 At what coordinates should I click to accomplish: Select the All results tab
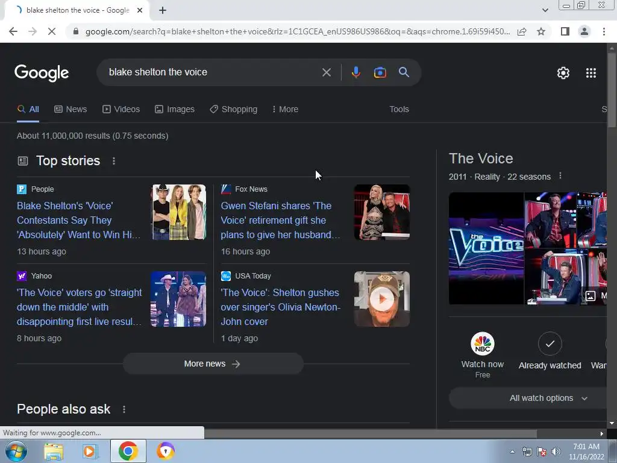click(x=28, y=110)
